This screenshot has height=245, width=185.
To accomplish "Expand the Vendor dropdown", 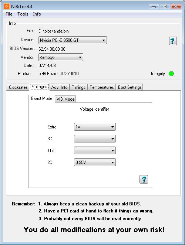I will pos(61,57).
